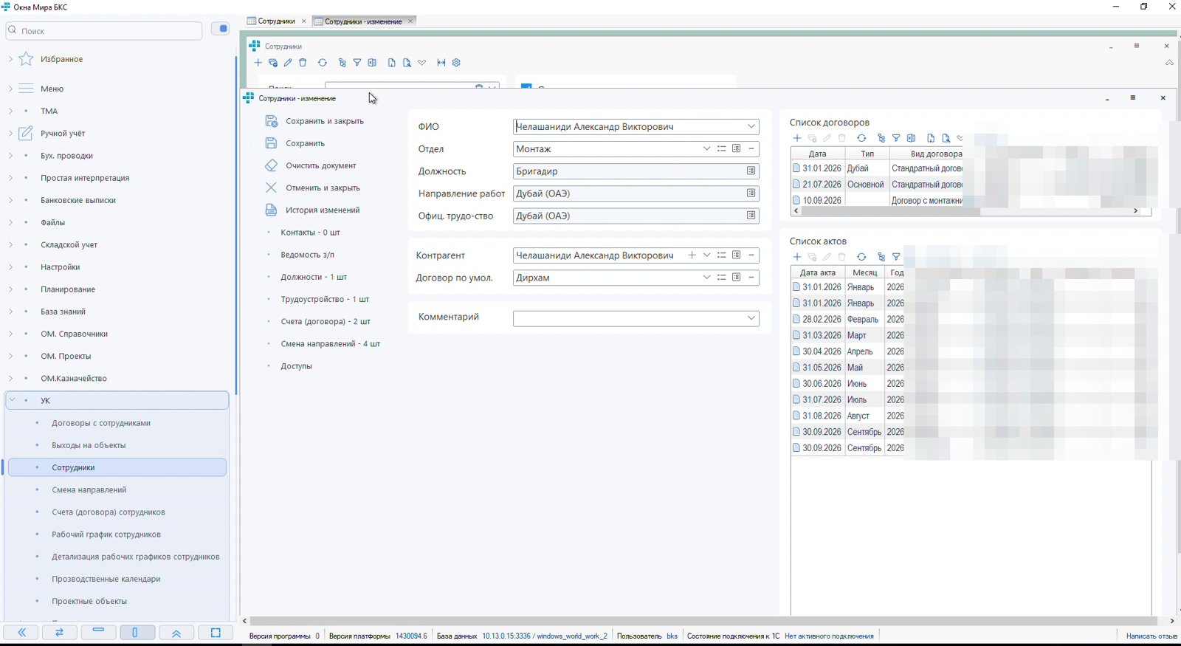Click the copy-add icon in Сотрудники toolbar

point(273,63)
